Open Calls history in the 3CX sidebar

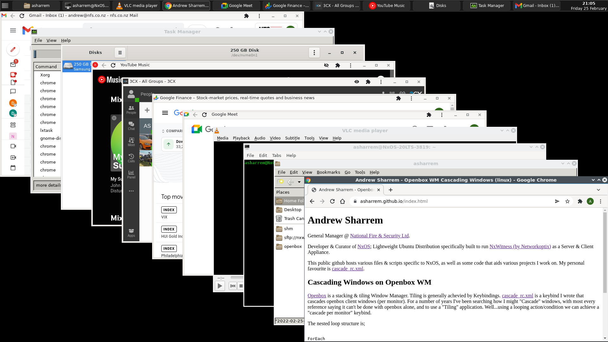coord(131,158)
